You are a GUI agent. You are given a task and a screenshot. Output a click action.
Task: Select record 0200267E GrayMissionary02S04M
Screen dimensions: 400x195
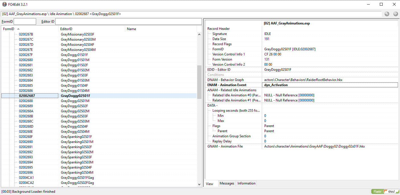(x=99, y=50)
